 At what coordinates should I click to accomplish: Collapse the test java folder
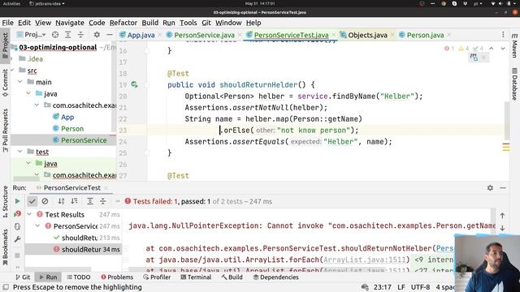(28, 163)
